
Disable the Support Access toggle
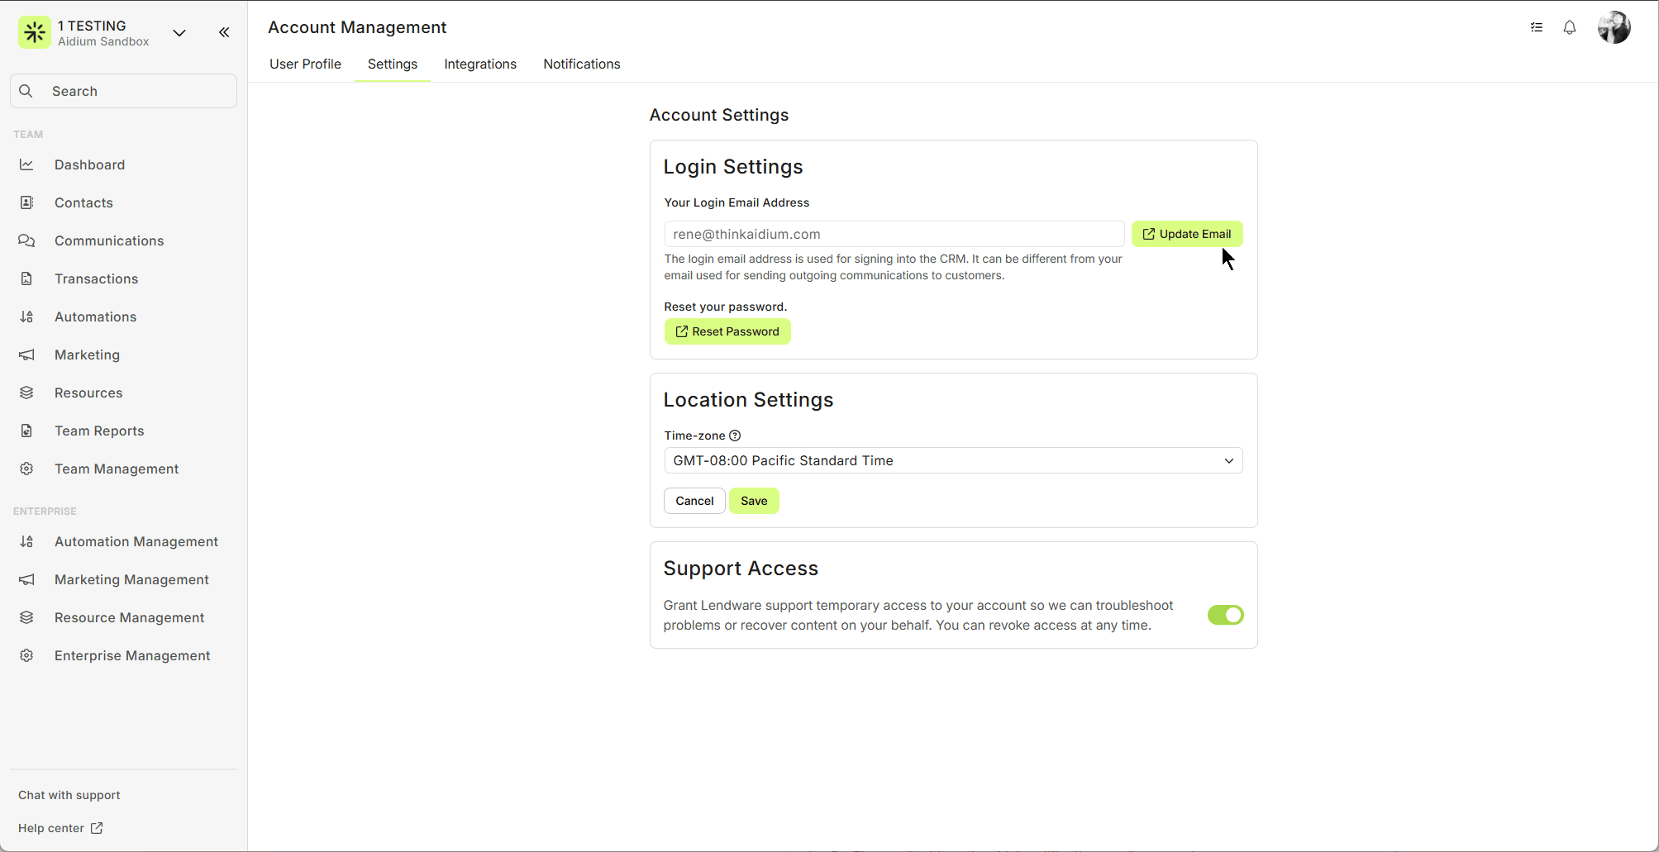pyautogui.click(x=1225, y=615)
